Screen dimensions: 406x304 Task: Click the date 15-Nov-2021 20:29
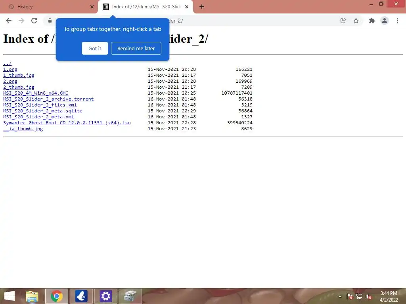(172, 111)
